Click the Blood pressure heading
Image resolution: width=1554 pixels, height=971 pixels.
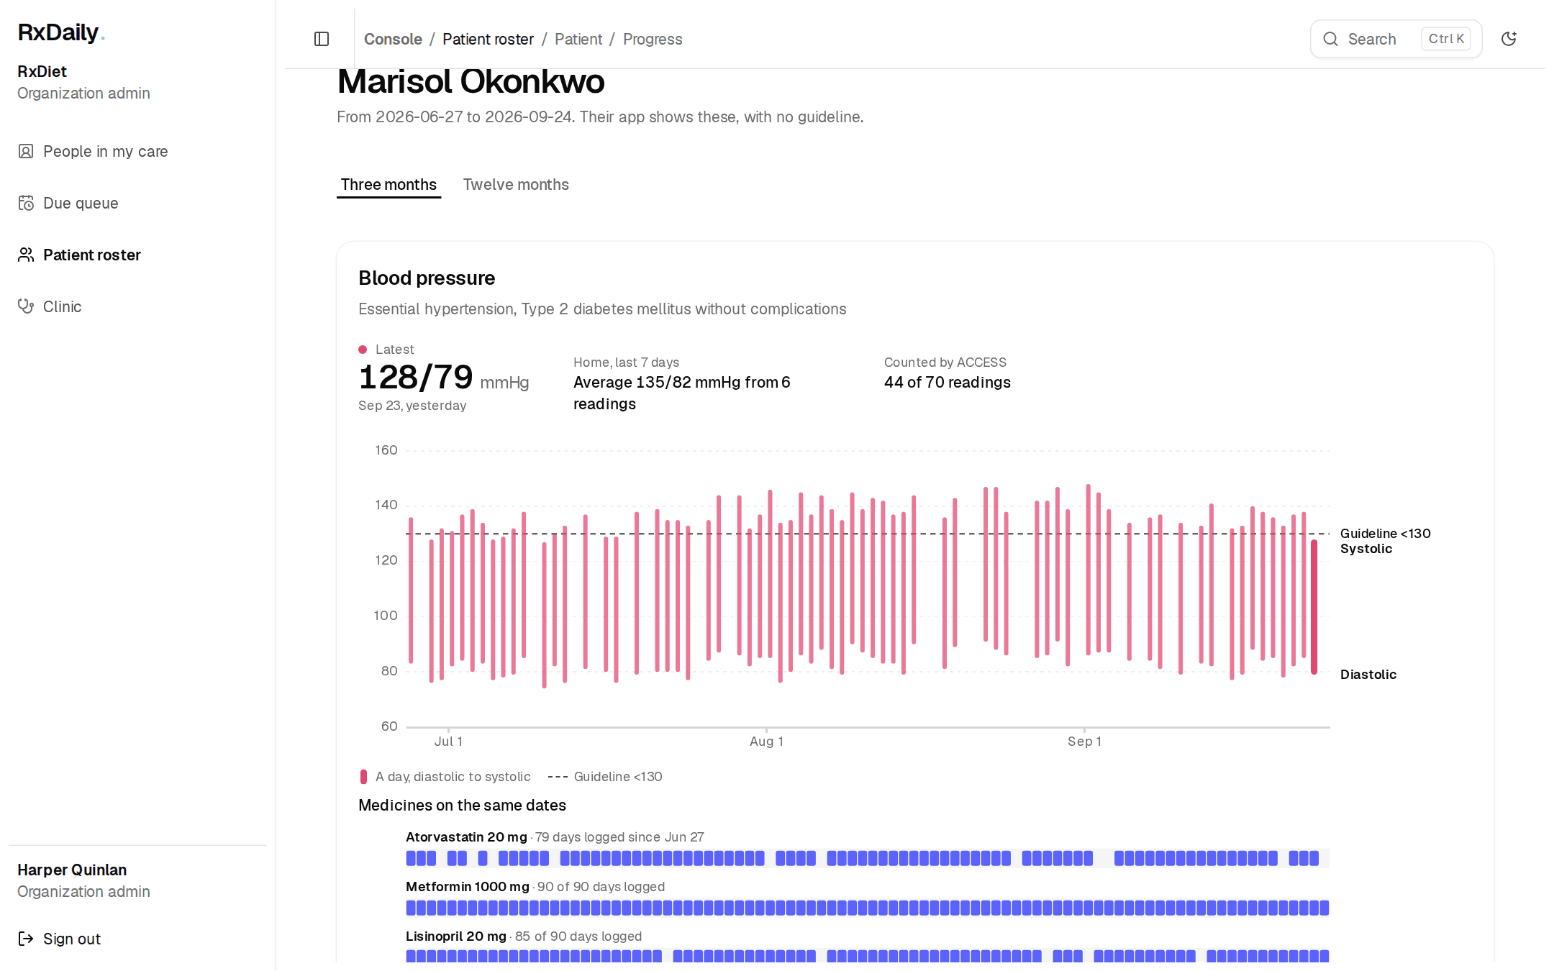coord(427,278)
